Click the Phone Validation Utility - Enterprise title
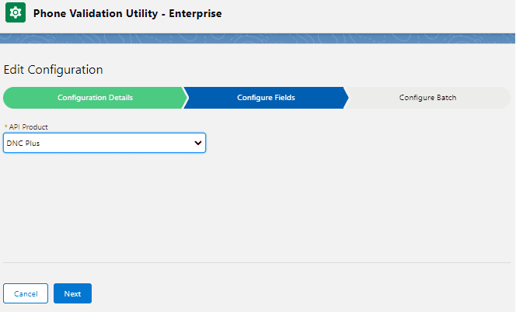 tap(127, 14)
